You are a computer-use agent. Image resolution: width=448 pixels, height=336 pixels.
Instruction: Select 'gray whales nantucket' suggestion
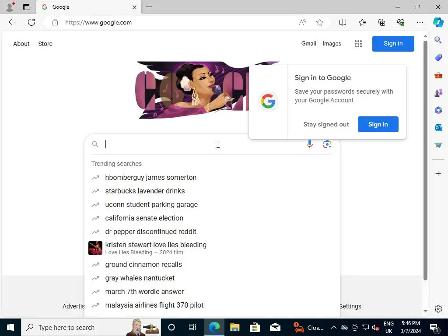[x=212, y=278]
